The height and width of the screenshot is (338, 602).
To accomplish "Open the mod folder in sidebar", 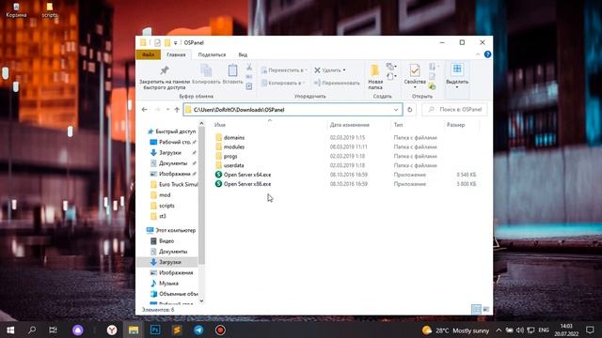I will pyautogui.click(x=165, y=195).
